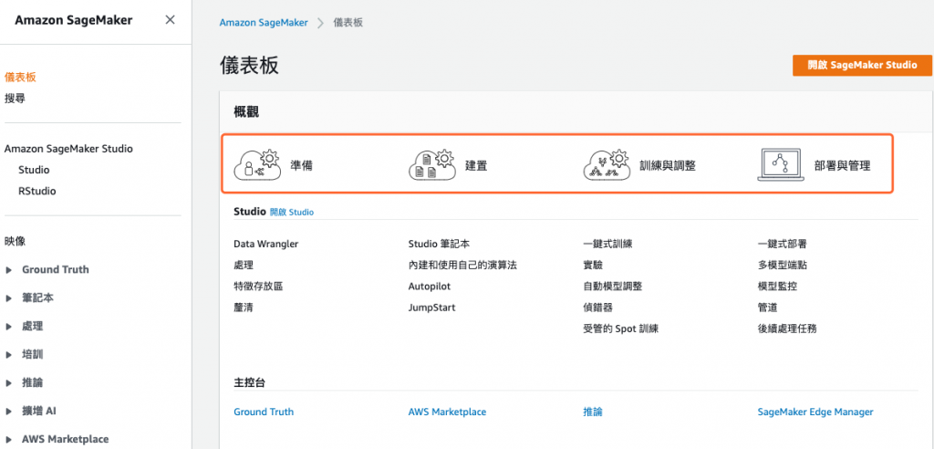Screen dimensions: 934x449
Task: Select Studio under SageMaker Studio sidebar
Action: (34, 170)
